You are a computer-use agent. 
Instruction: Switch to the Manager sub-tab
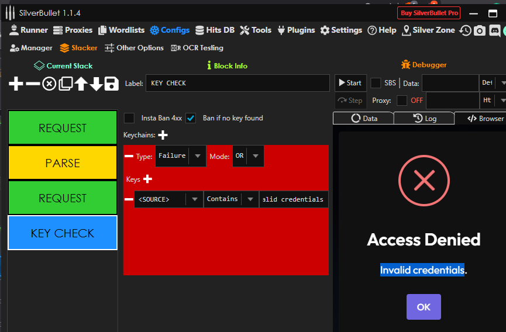[31, 48]
